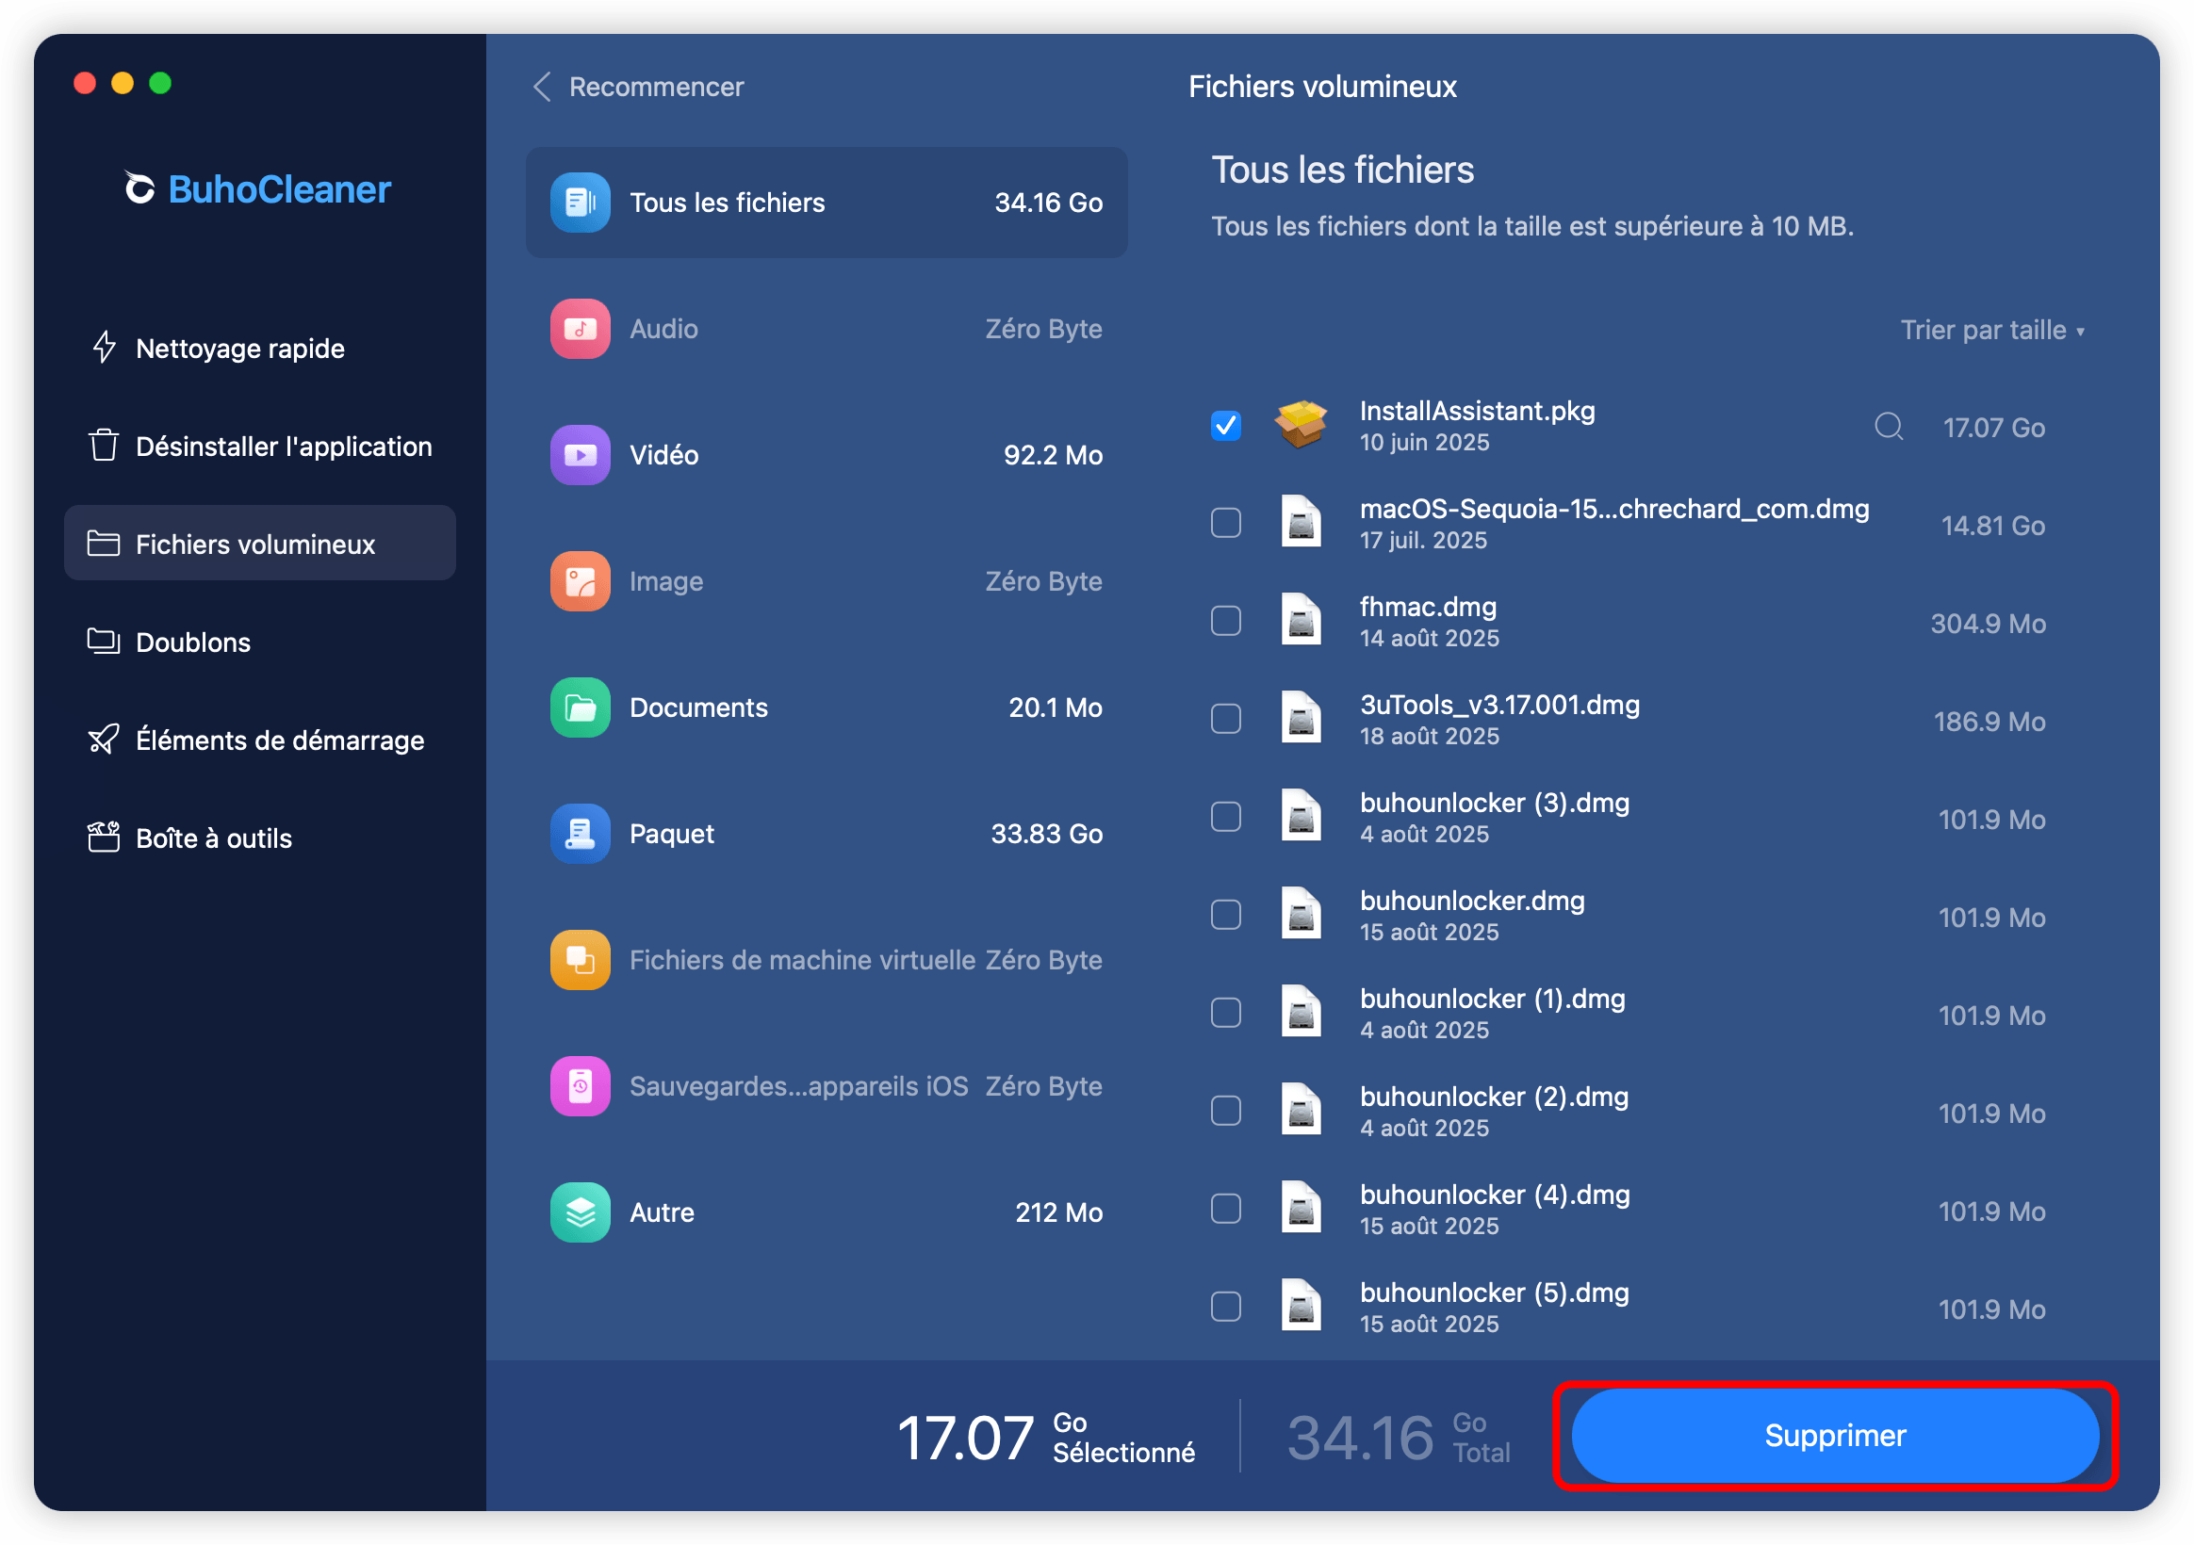This screenshot has width=2194, height=1545.
Task: Check the macOS-Sequoia dmg checkbox
Action: click(x=1226, y=523)
